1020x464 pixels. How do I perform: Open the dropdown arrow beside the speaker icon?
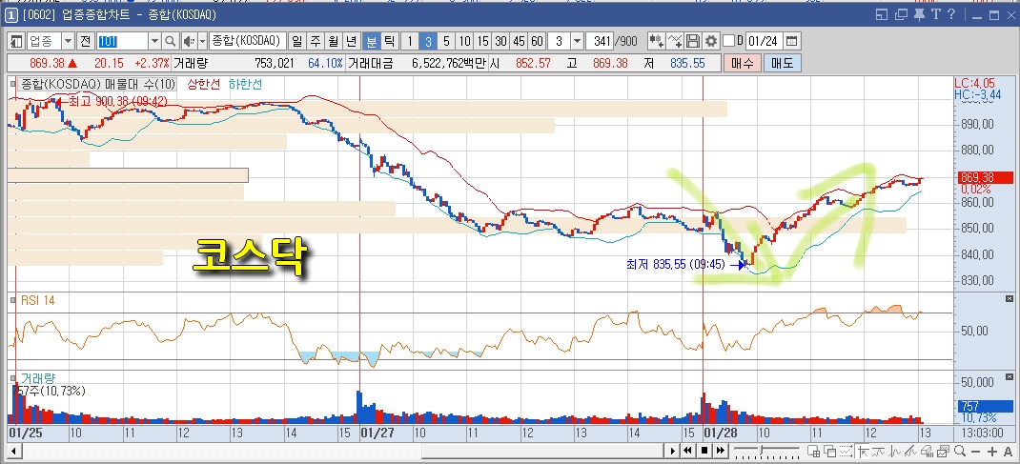pyautogui.click(x=202, y=42)
